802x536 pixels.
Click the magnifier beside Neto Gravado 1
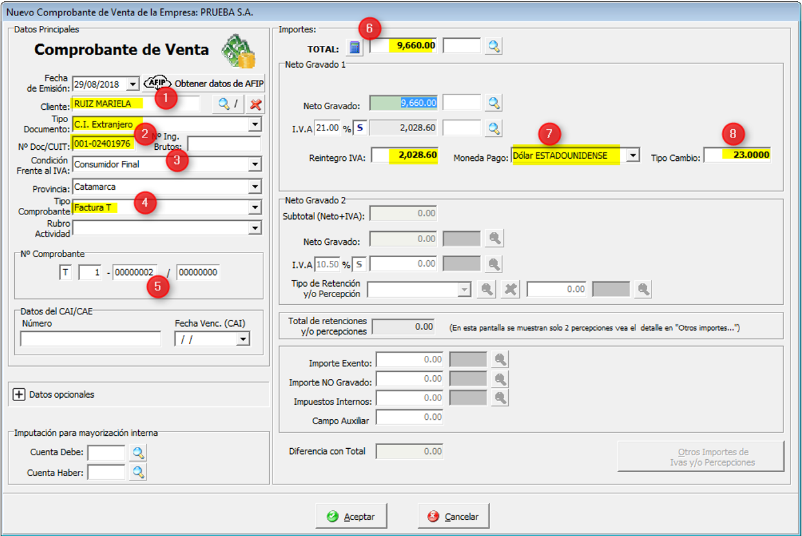494,103
